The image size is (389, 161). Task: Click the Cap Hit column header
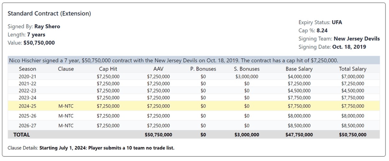coord(108,69)
